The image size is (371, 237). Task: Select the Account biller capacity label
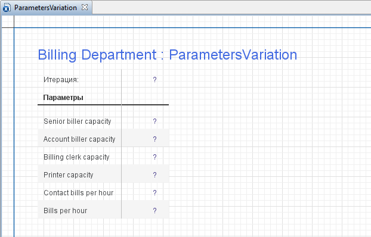(x=79, y=139)
